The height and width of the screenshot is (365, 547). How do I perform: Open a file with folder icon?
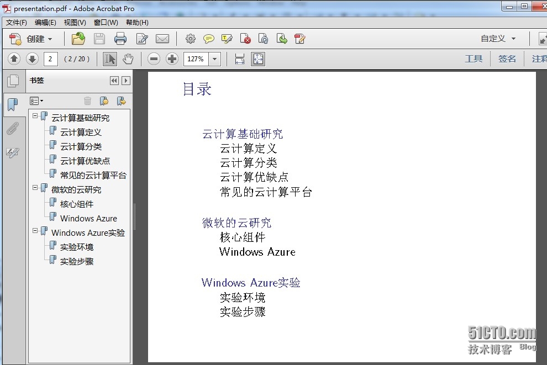pyautogui.click(x=78, y=39)
